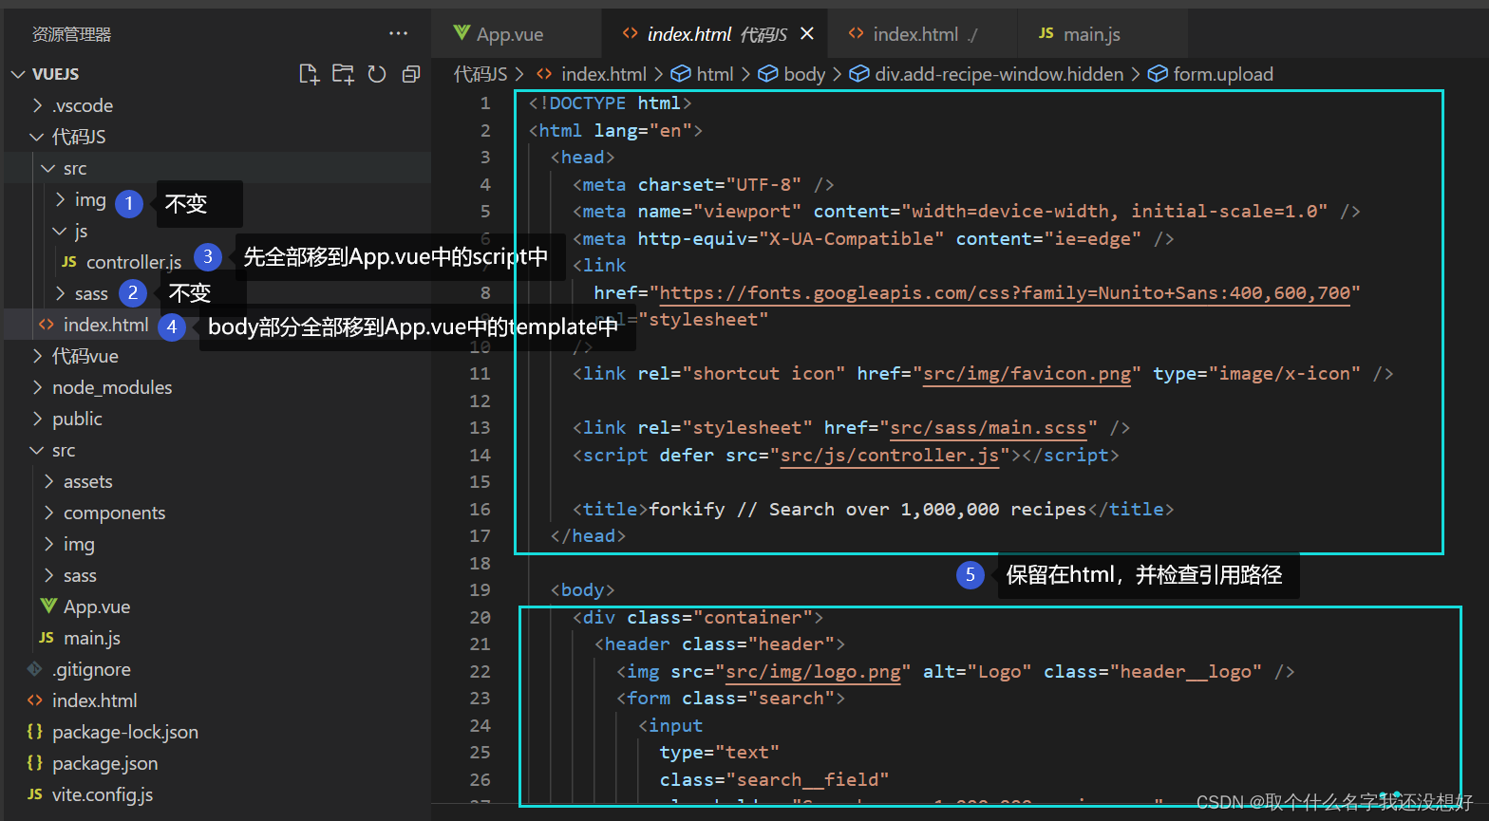
Task: Click the header class="header" tag
Action: click(x=720, y=644)
